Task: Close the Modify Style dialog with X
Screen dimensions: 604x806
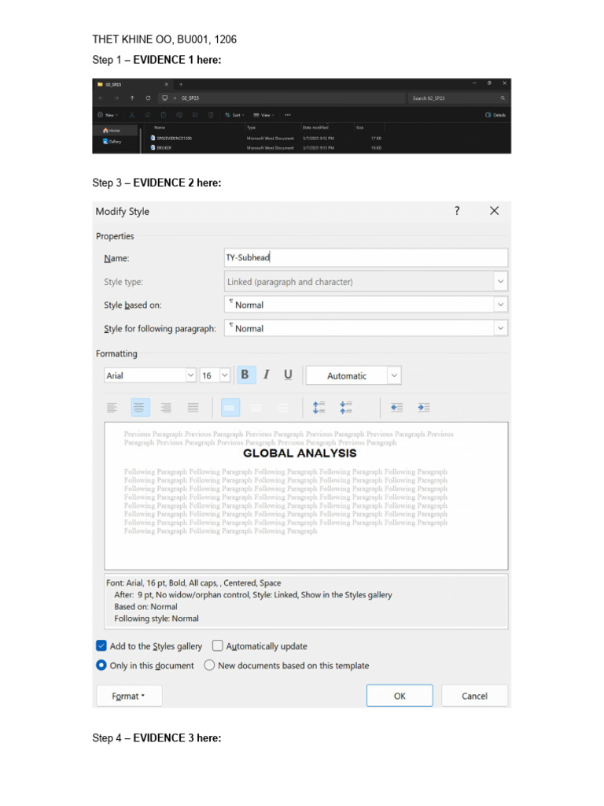Action: (x=494, y=211)
